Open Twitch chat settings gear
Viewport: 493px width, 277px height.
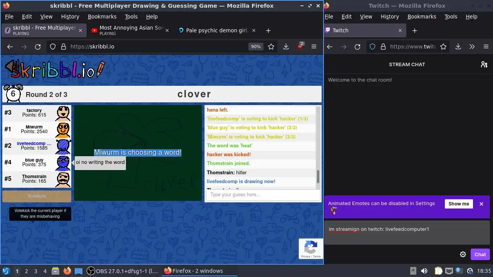[463, 254]
